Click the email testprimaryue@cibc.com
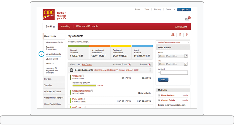The width and height of the screenshot is (234, 126). (x=175, y=105)
